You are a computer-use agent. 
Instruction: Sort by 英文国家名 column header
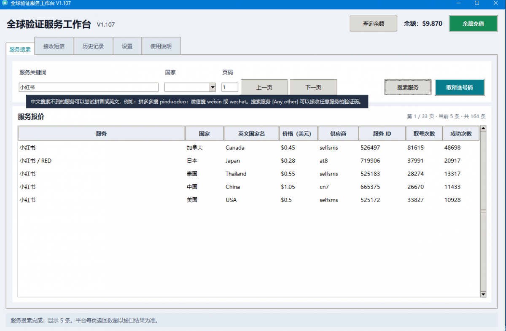click(x=251, y=134)
